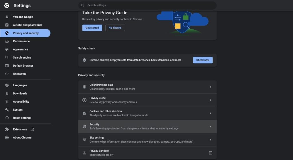This screenshot has height=160, width=293.
Task: Click the Reset settings history icon
Action: click(7, 118)
